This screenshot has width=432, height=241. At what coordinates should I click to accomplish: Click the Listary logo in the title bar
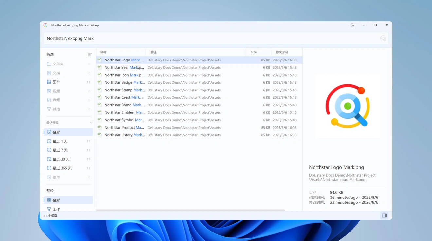pyautogui.click(x=45, y=25)
